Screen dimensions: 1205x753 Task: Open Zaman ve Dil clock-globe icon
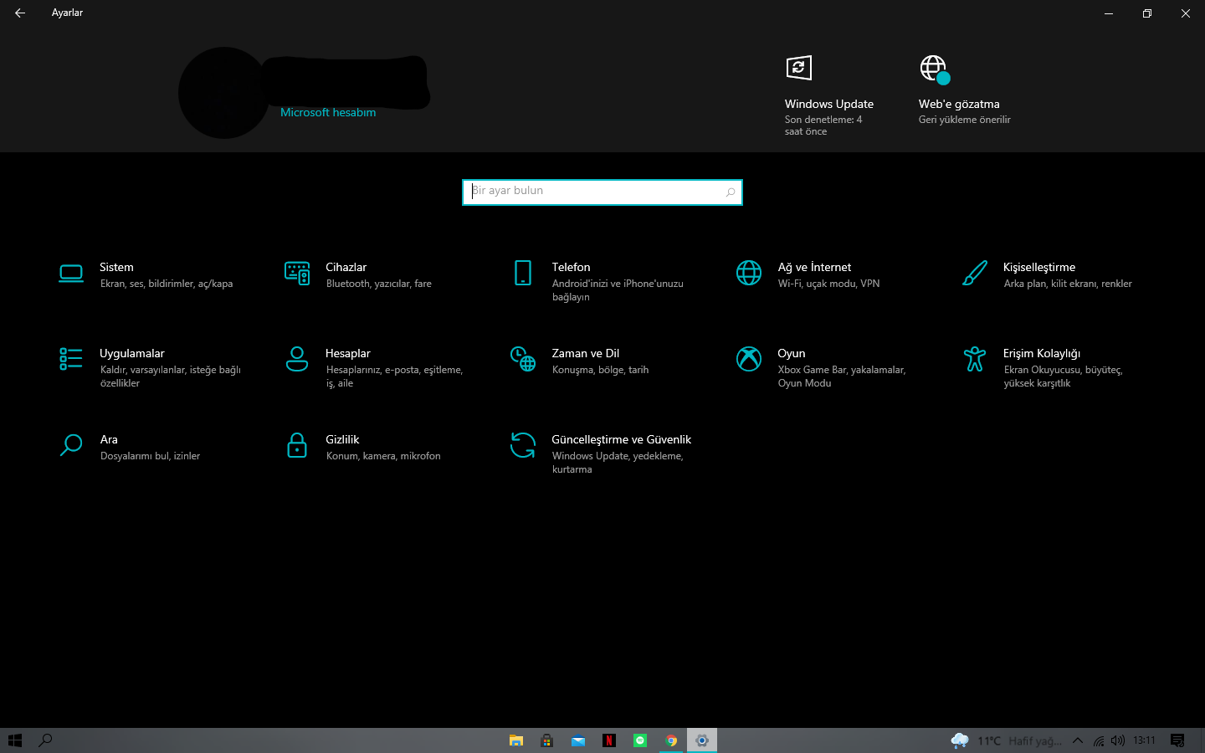click(523, 359)
